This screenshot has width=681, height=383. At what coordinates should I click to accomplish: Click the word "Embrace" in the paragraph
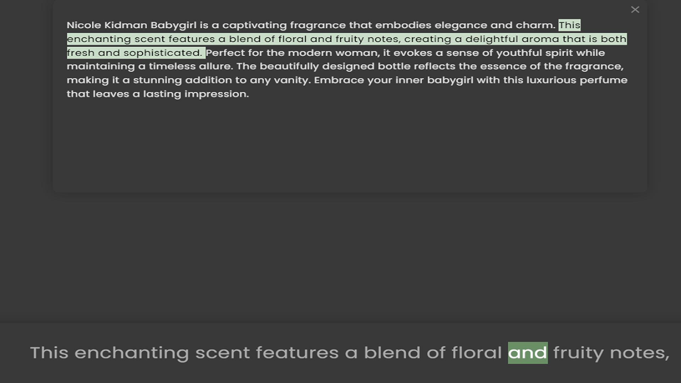[339, 80]
